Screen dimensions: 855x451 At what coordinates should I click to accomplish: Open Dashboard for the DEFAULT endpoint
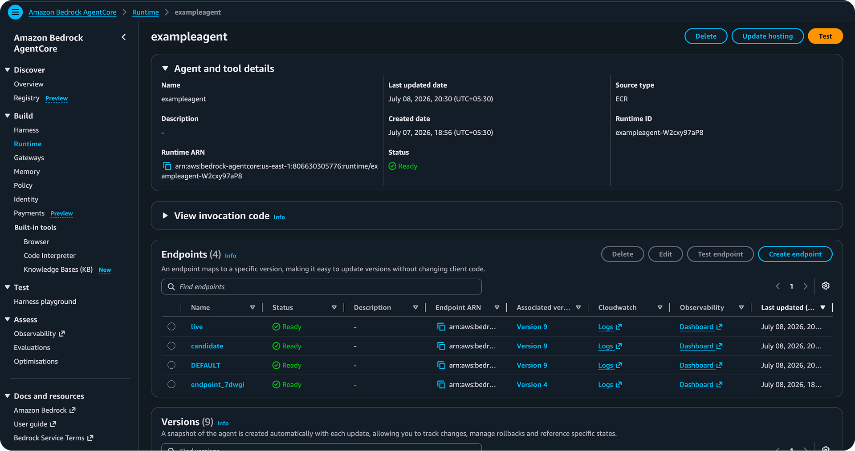pos(701,365)
